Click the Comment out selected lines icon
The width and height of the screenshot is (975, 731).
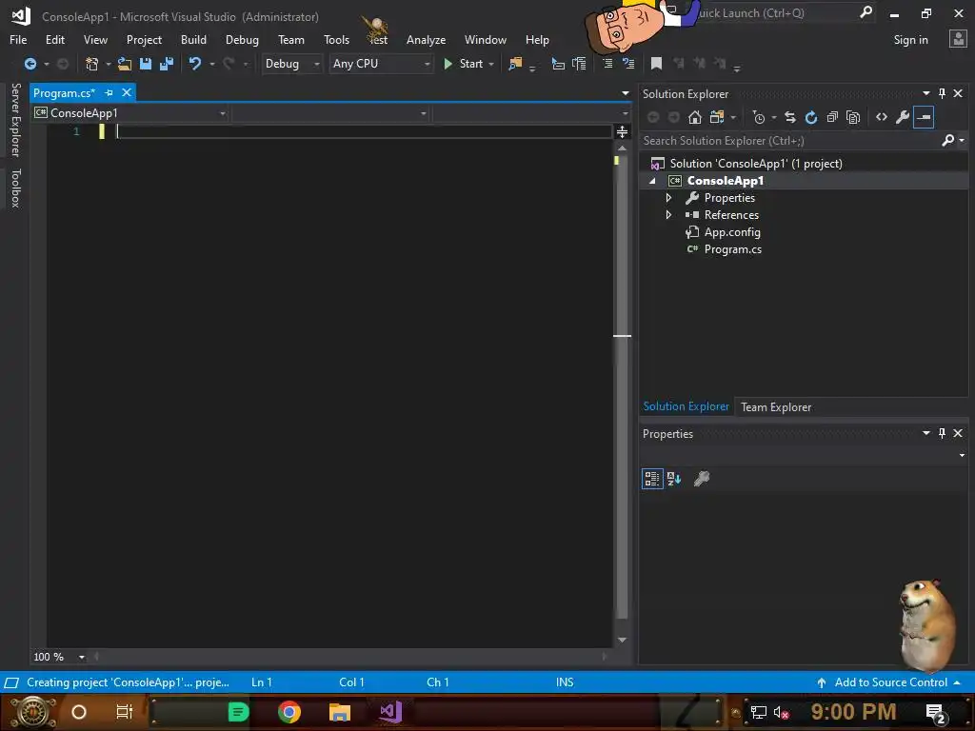607,64
